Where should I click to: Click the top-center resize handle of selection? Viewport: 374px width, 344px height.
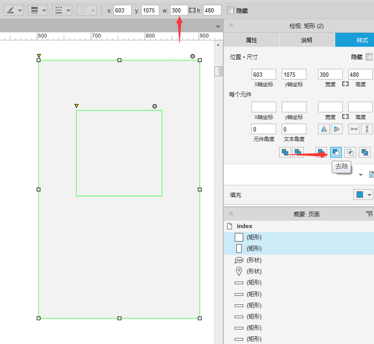pyautogui.click(x=119, y=60)
